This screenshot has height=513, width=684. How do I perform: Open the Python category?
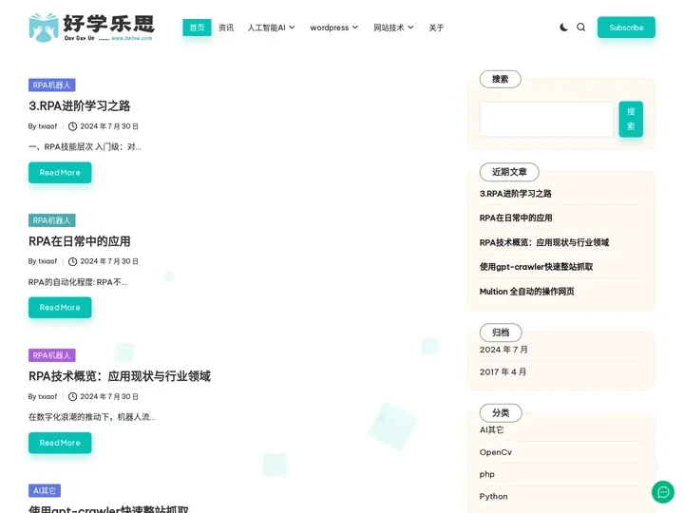tap(493, 497)
